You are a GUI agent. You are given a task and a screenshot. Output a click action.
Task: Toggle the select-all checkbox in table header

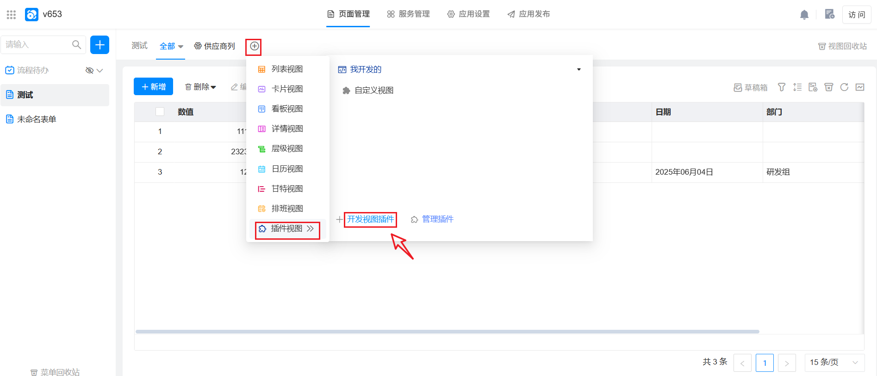click(160, 112)
